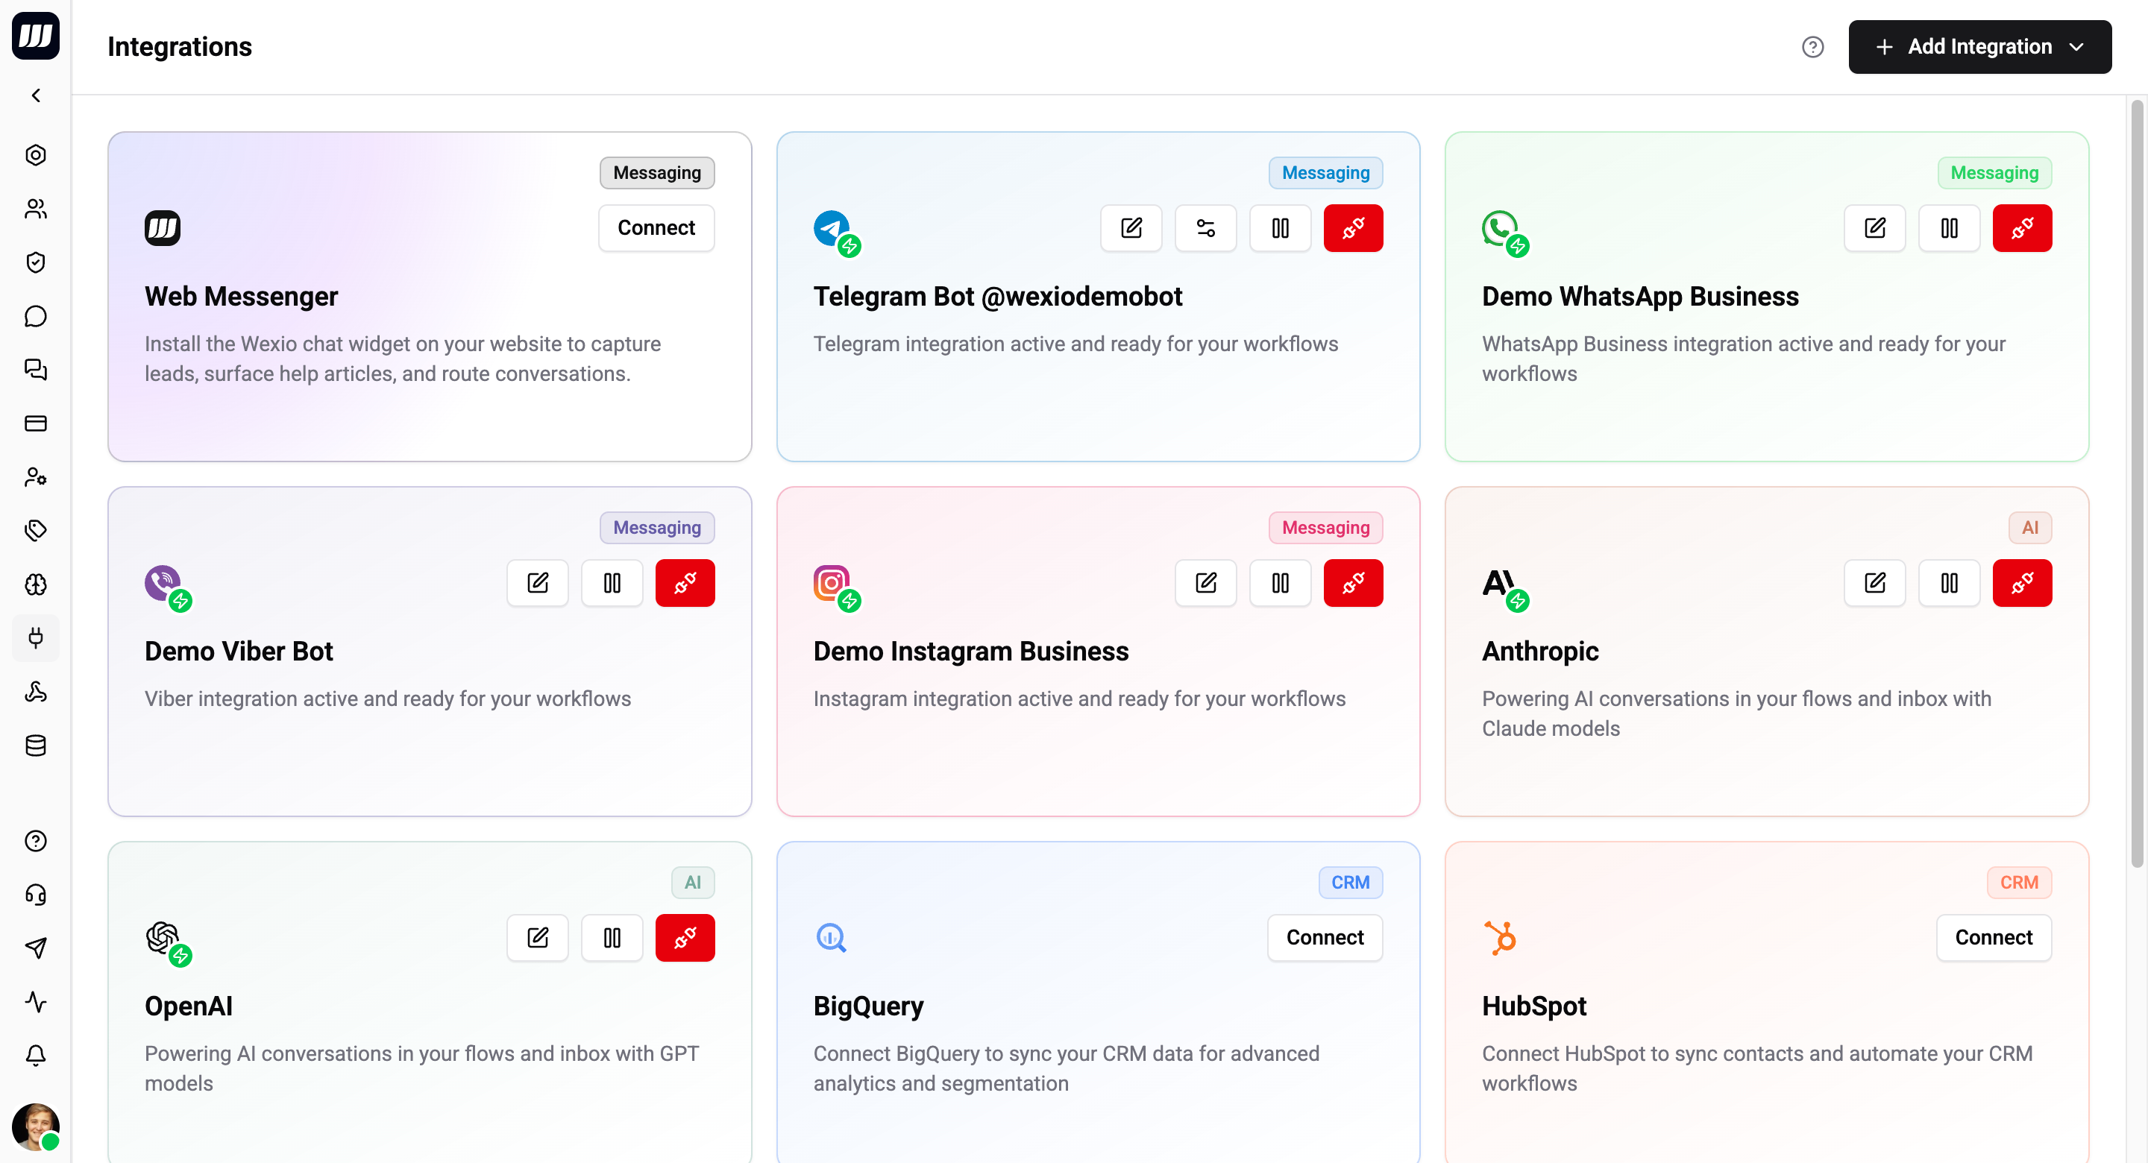This screenshot has width=2148, height=1163.
Task: Open the paper plane sidebar icon
Action: (36, 948)
